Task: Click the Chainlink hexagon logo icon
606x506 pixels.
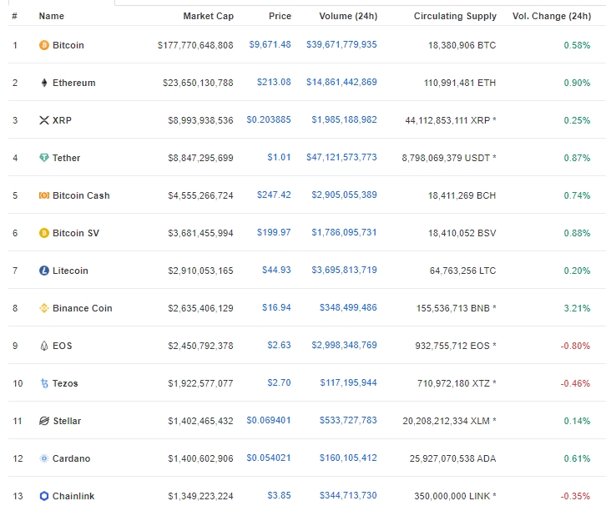Action: [x=44, y=496]
